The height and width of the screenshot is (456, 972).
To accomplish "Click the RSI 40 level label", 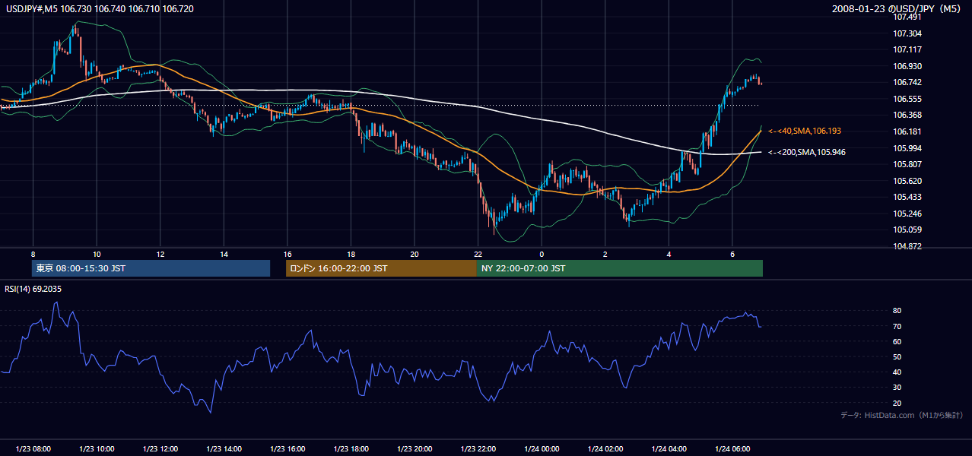I will [x=897, y=372].
